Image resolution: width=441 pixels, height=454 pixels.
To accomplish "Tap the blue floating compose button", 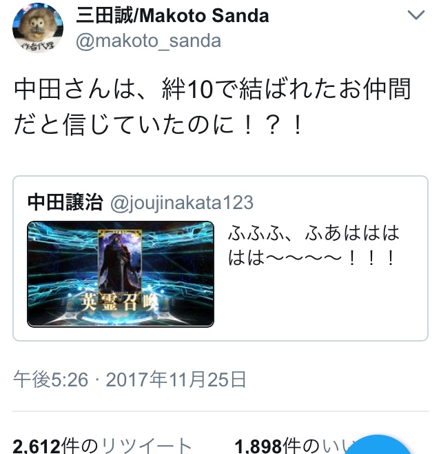I will 378,444.
